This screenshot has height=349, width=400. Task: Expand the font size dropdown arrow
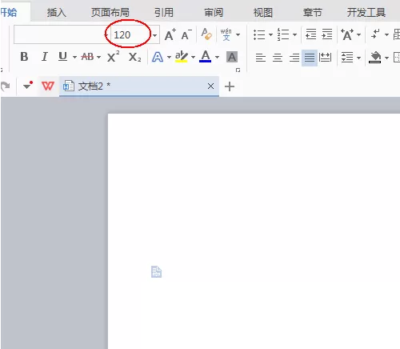(155, 35)
